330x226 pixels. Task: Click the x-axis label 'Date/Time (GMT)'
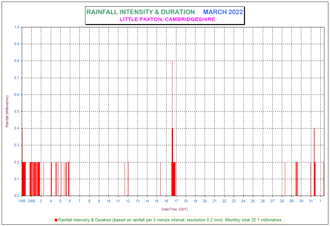tap(175, 209)
